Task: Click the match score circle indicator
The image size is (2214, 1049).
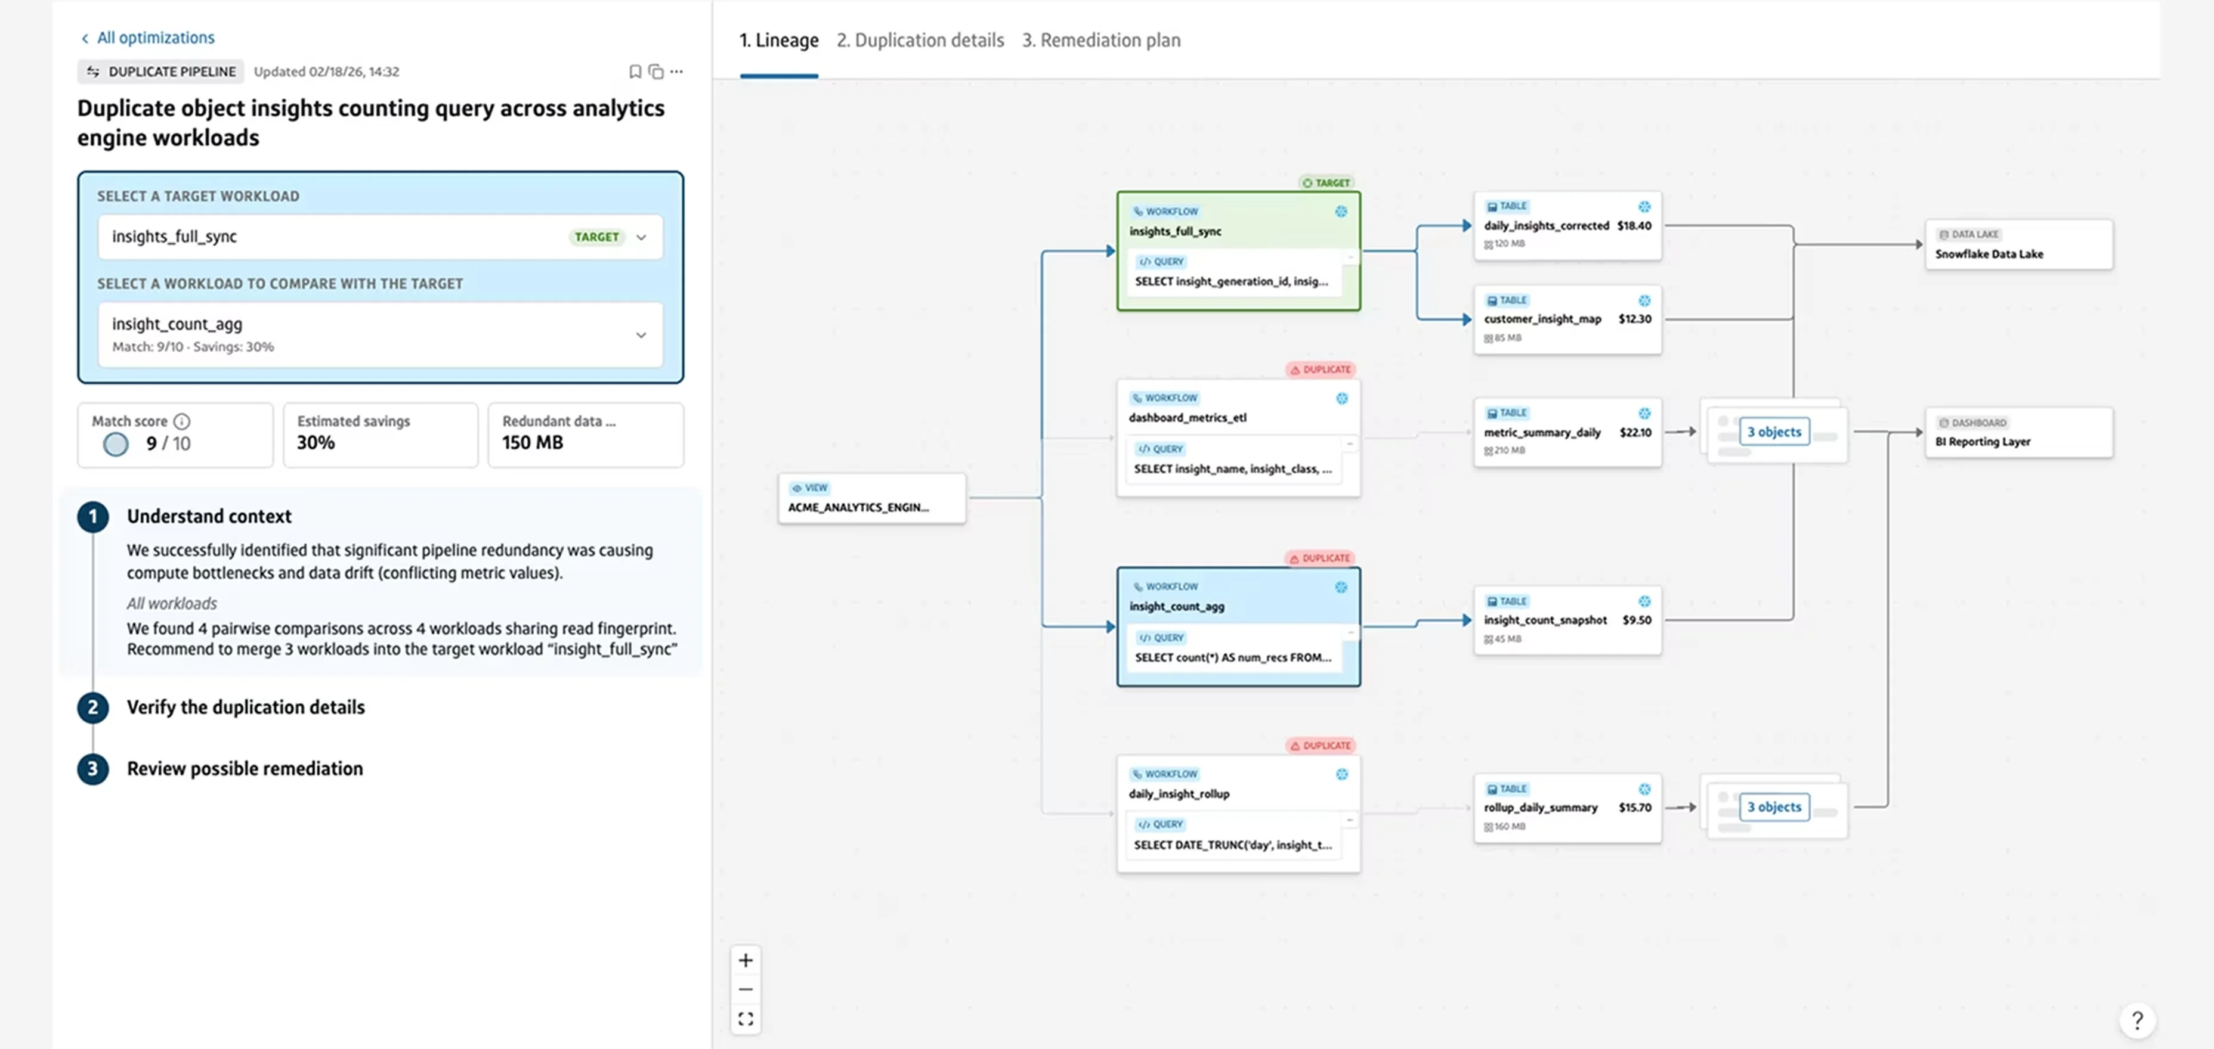Action: pyautogui.click(x=116, y=444)
